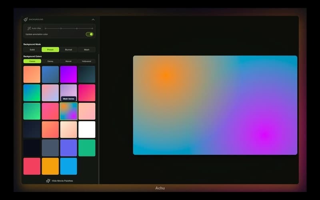Image resolution: width=320 pixels, height=200 pixels.
Task: Pick the teal-green gradient swatch in third row
Action: coord(32,111)
